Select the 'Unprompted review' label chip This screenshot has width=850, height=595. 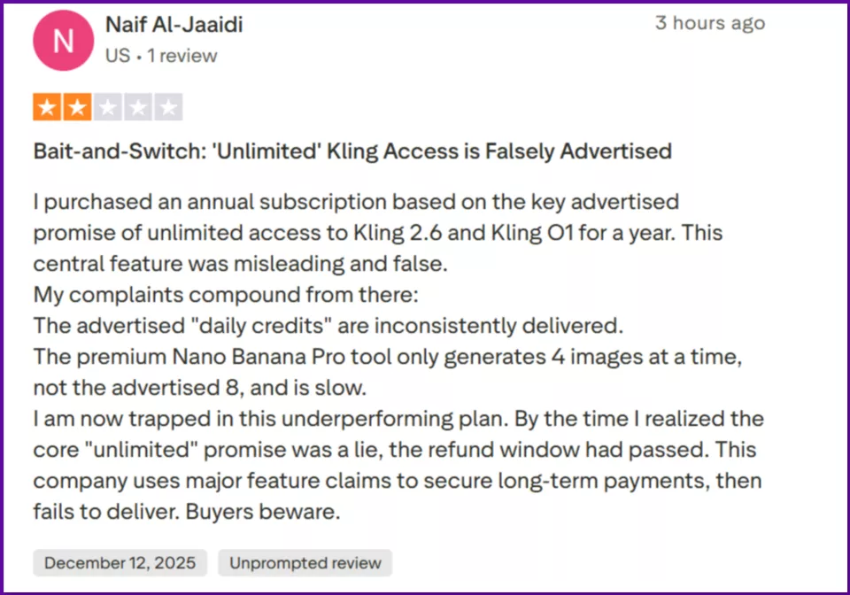(x=305, y=562)
